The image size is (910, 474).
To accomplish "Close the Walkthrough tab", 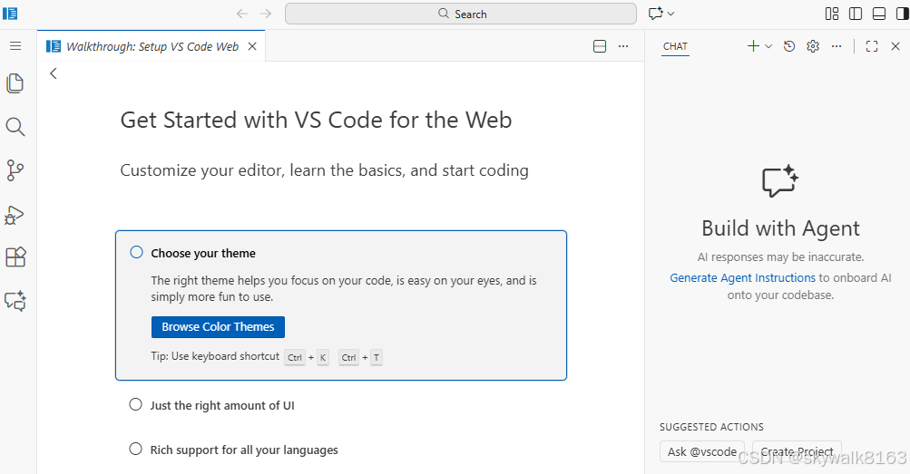I will point(252,46).
